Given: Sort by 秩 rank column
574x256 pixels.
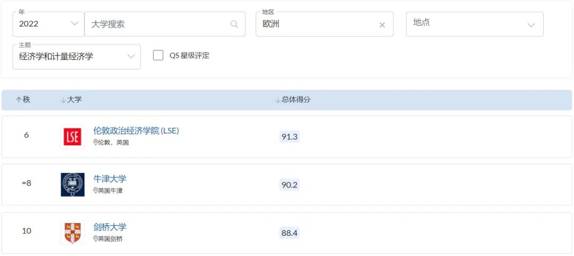Looking at the screenshot, I should click(x=23, y=100).
